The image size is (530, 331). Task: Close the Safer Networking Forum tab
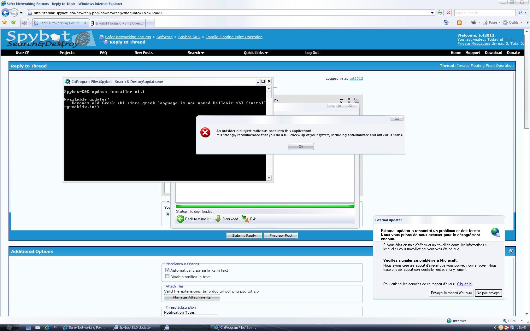(x=85, y=23)
